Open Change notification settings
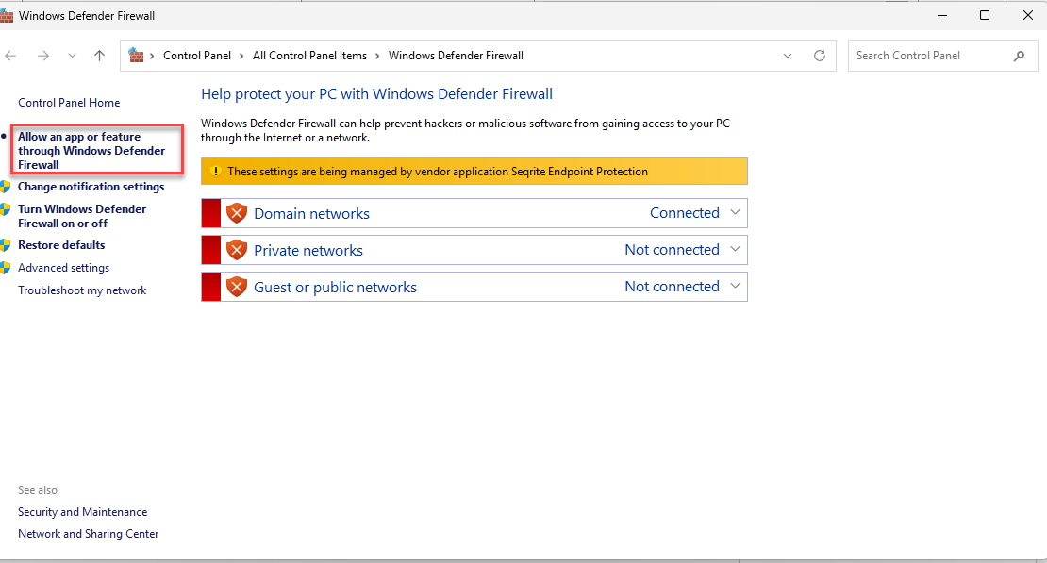Image resolution: width=1047 pixels, height=563 pixels. click(x=91, y=187)
